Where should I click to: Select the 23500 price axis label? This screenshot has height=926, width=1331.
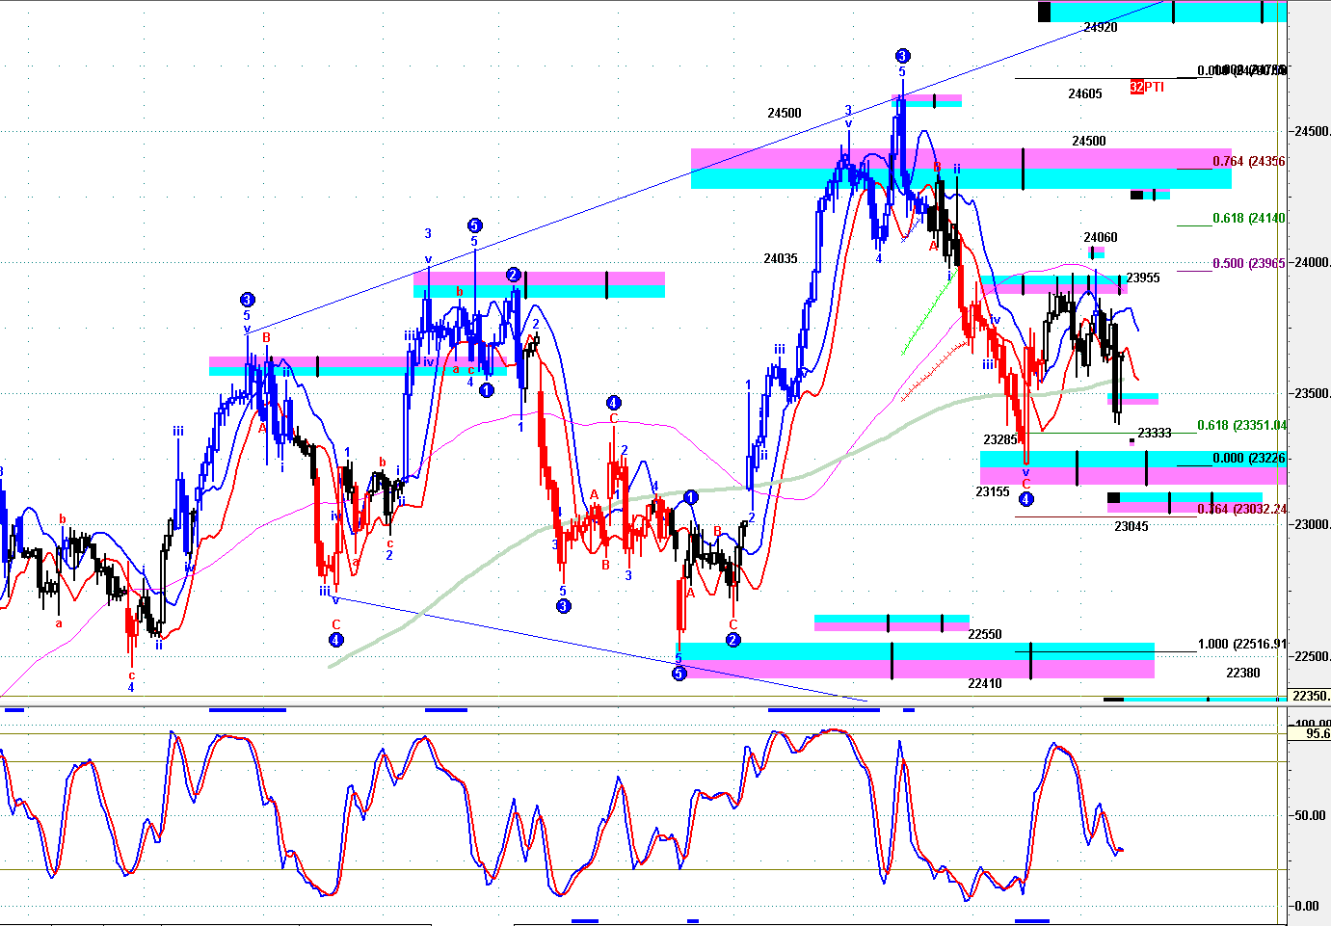point(1313,394)
